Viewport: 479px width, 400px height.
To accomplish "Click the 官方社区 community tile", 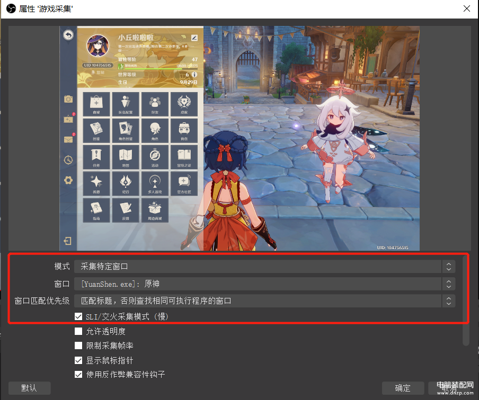I will pos(184,184).
